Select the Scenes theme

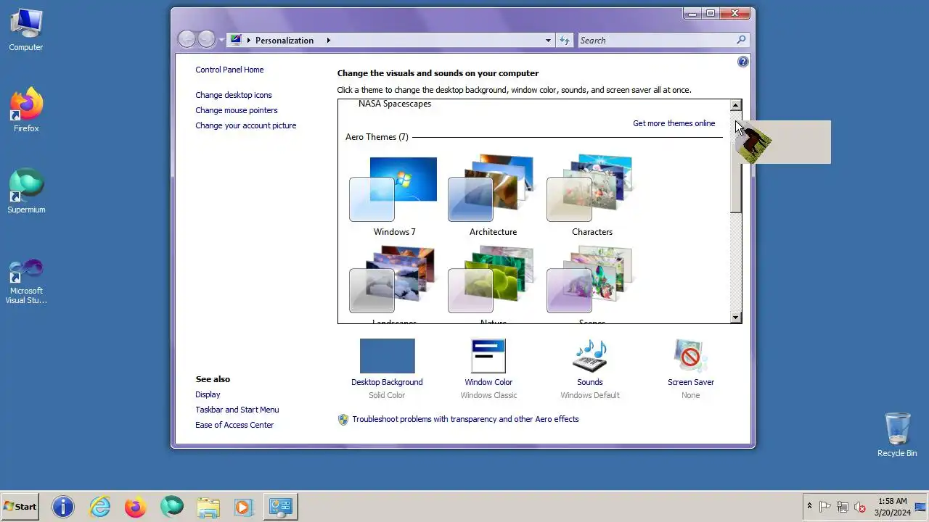coord(592,285)
